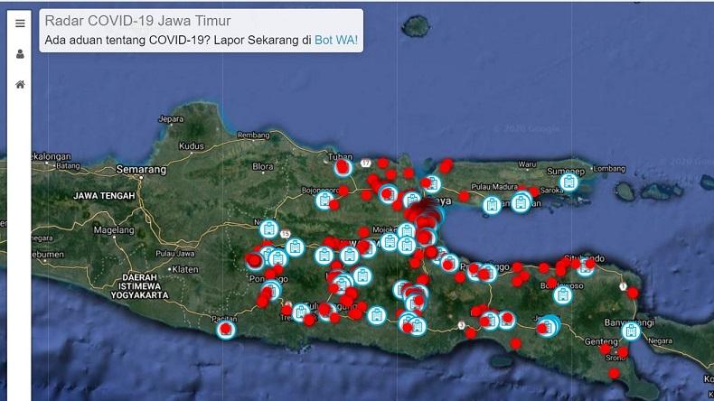This screenshot has width=714, height=401.
Task: Open the hamburger menu in sidebar
Action: (x=20, y=23)
